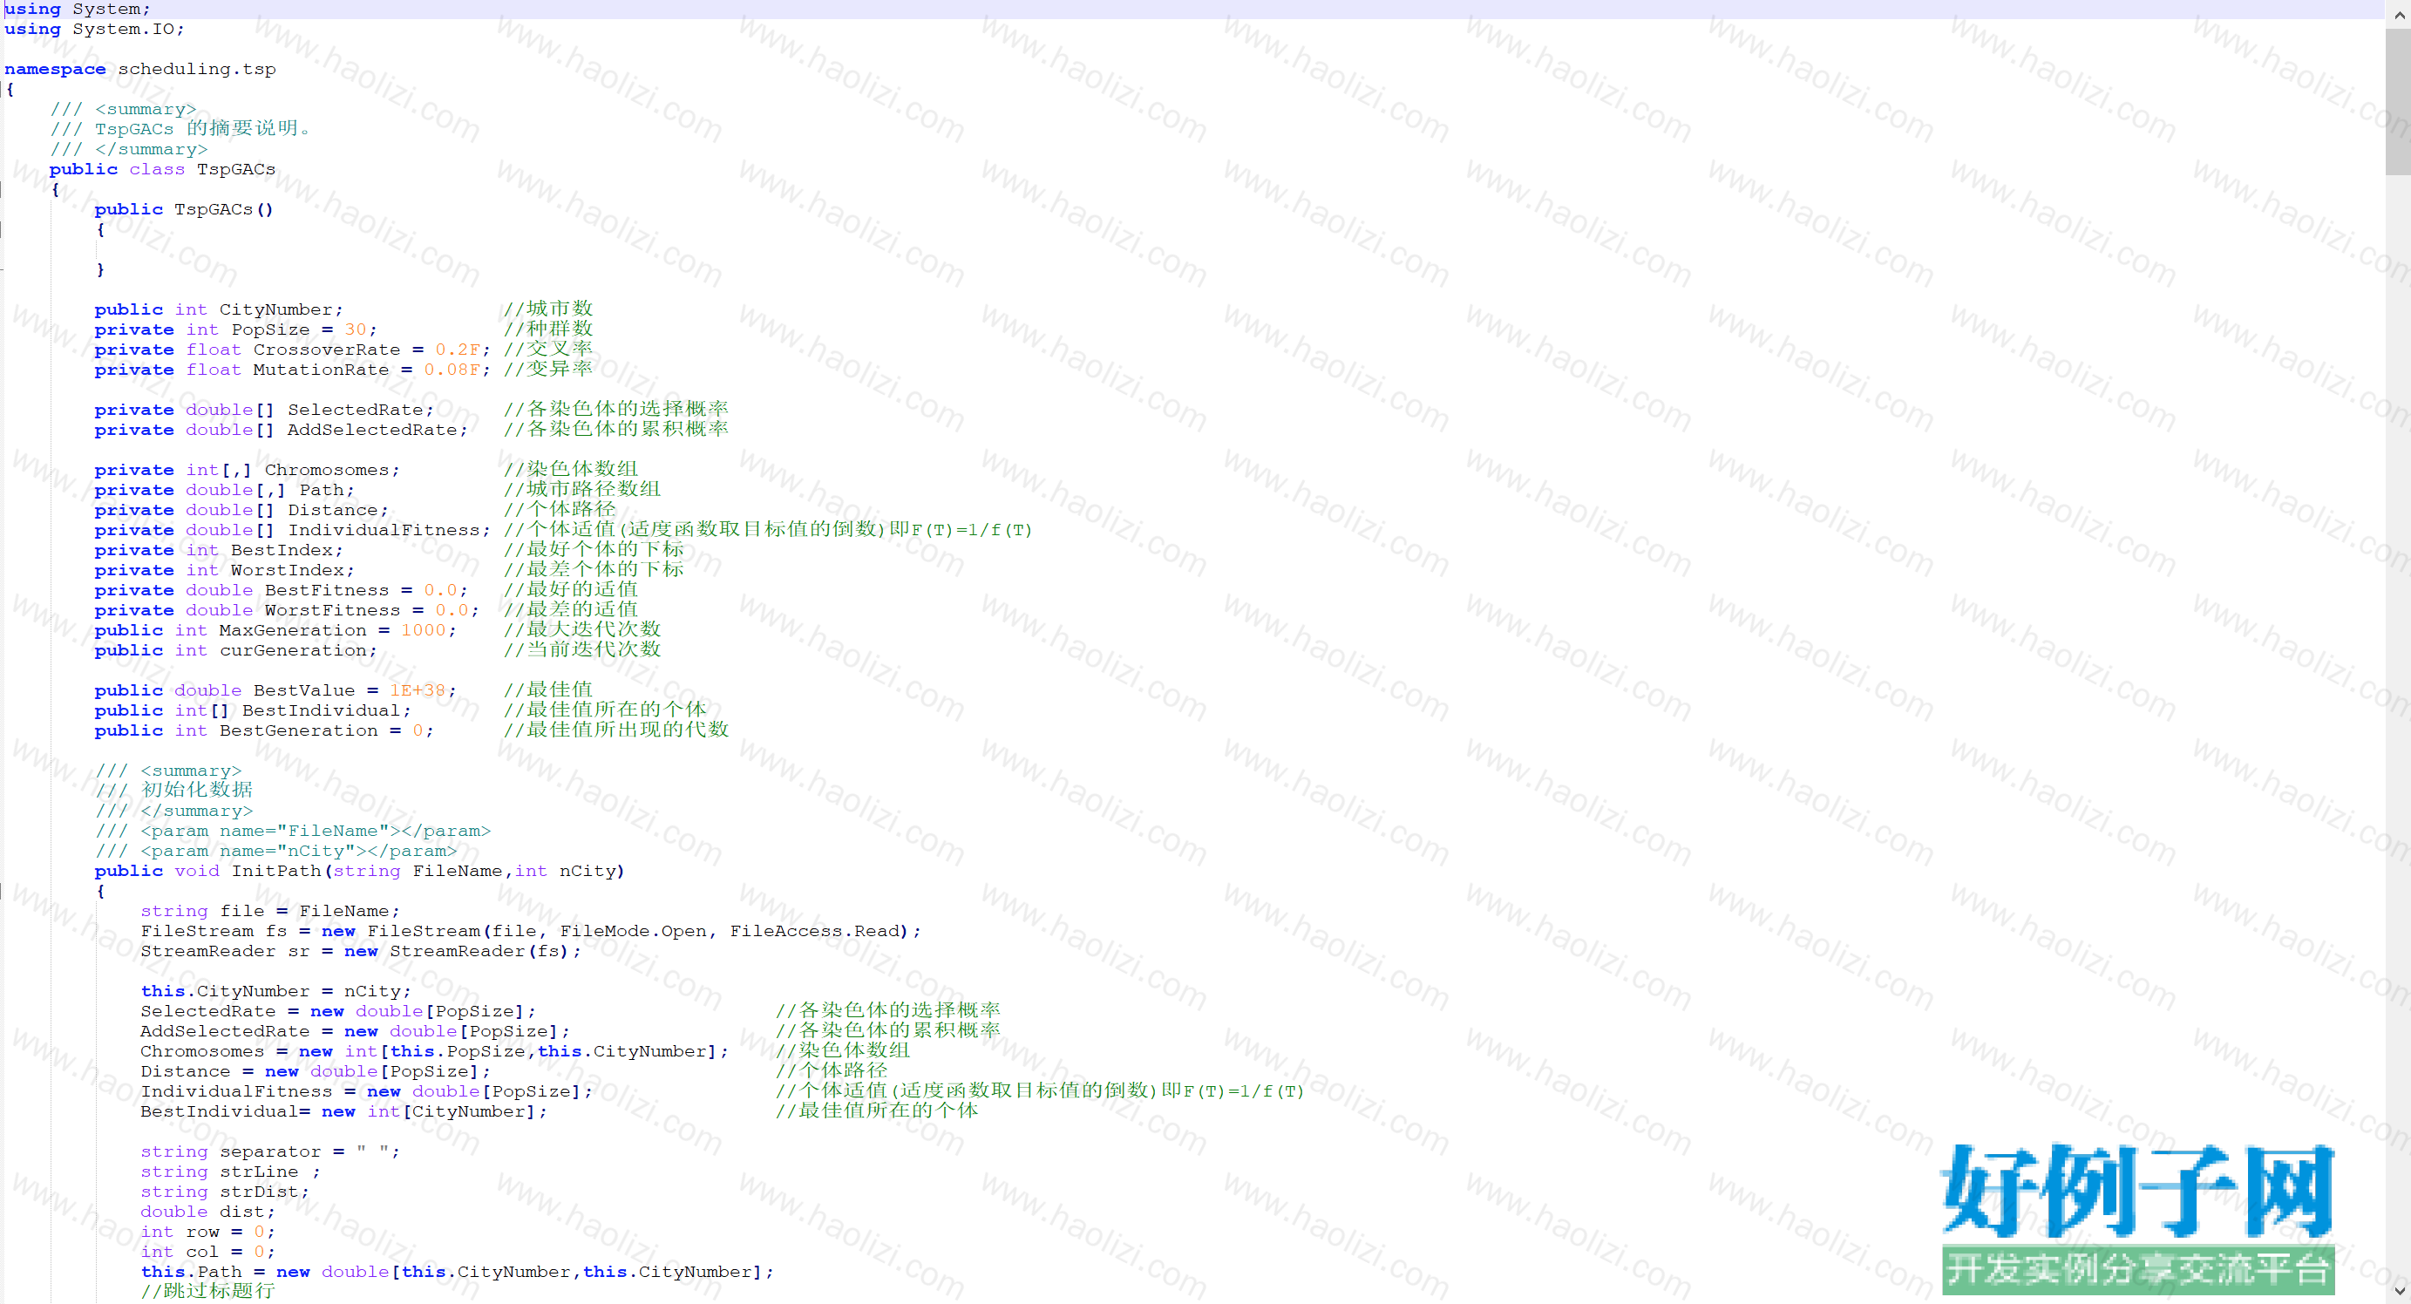
Task: Click the 'MutationRate = 0.08F' line
Action: pyautogui.click(x=292, y=370)
